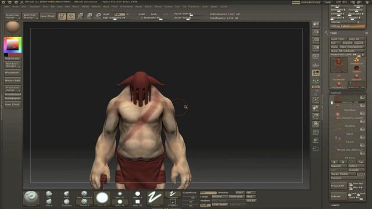The image size is (372, 209).
Task: Click Extract in SubTool panel
Action: pyautogui.click(x=338, y=196)
